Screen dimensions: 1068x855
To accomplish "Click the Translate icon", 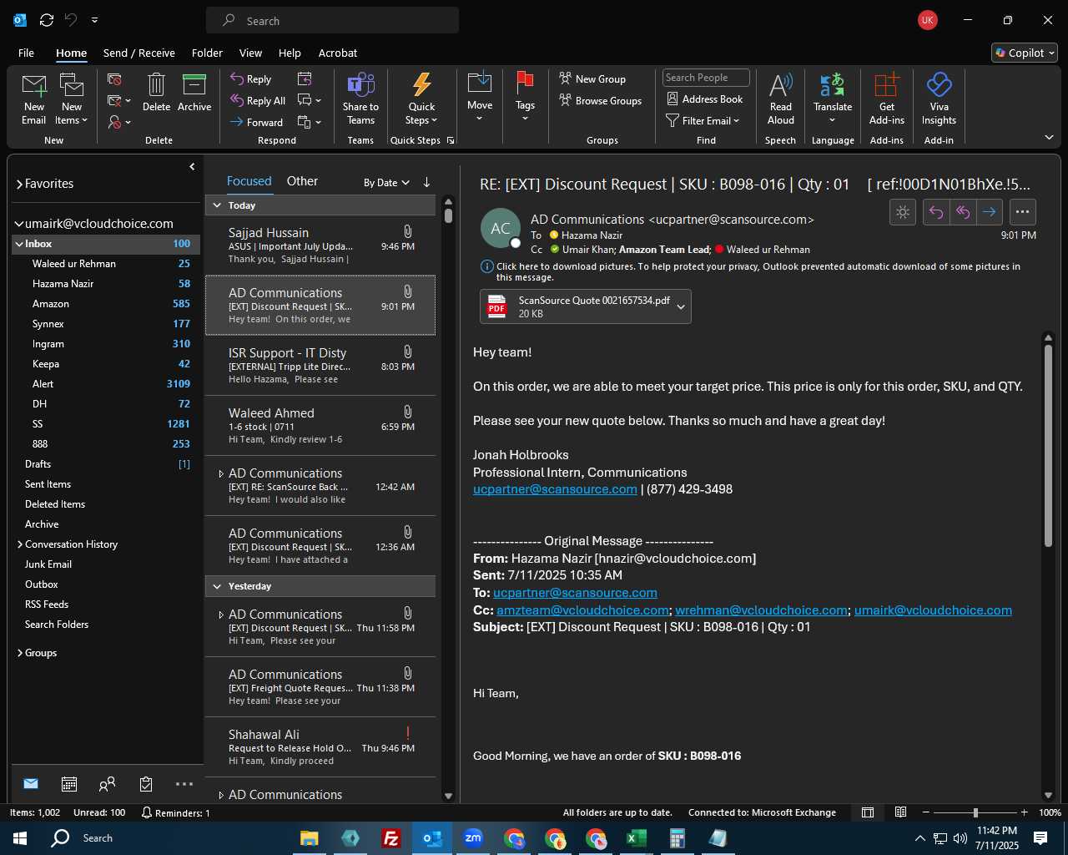I will point(833,85).
